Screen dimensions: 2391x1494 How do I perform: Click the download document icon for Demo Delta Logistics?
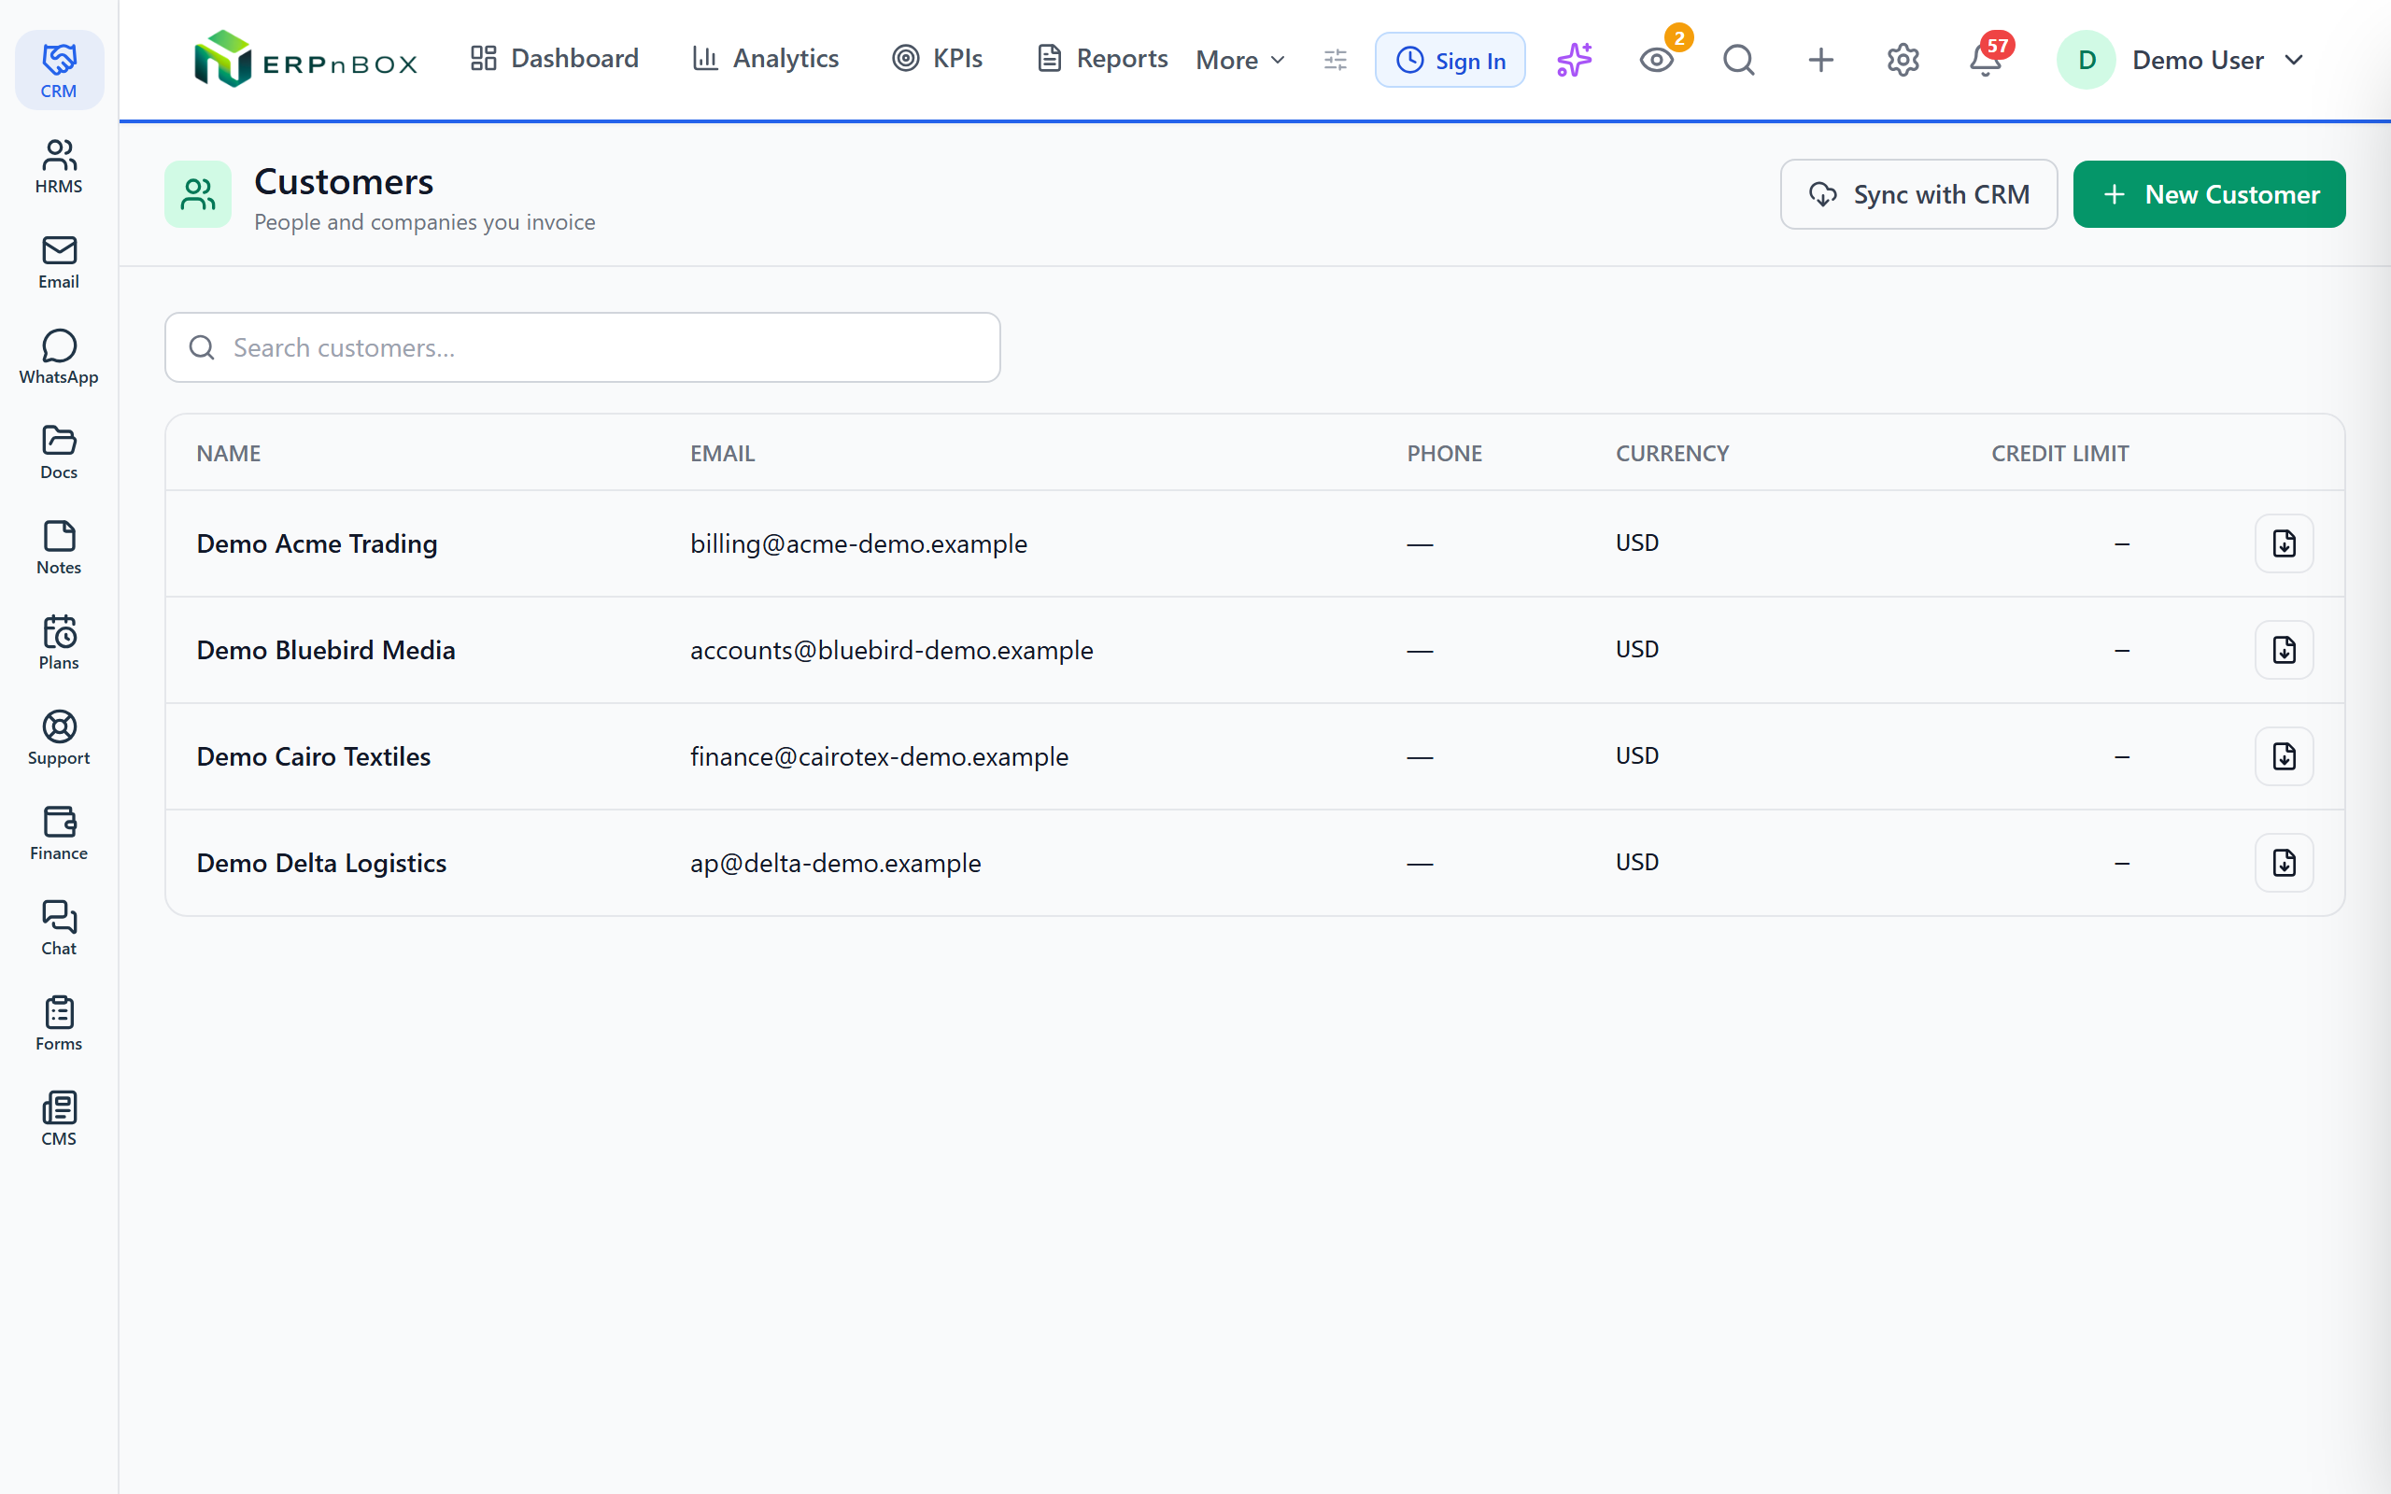point(2285,863)
